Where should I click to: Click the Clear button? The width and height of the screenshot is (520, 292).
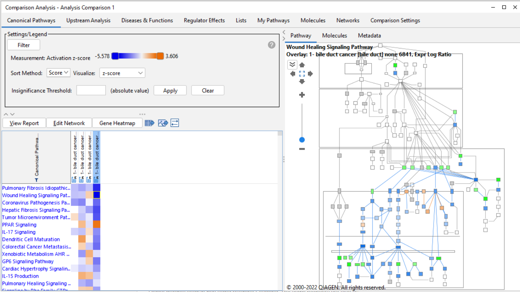click(x=208, y=91)
